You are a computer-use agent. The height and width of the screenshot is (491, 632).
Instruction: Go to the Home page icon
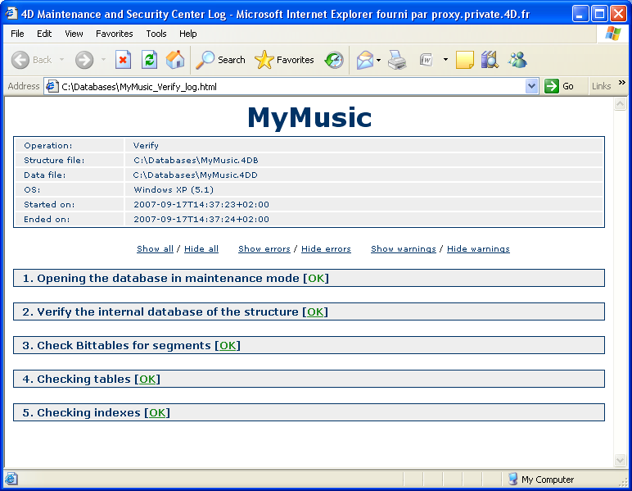coord(174,60)
